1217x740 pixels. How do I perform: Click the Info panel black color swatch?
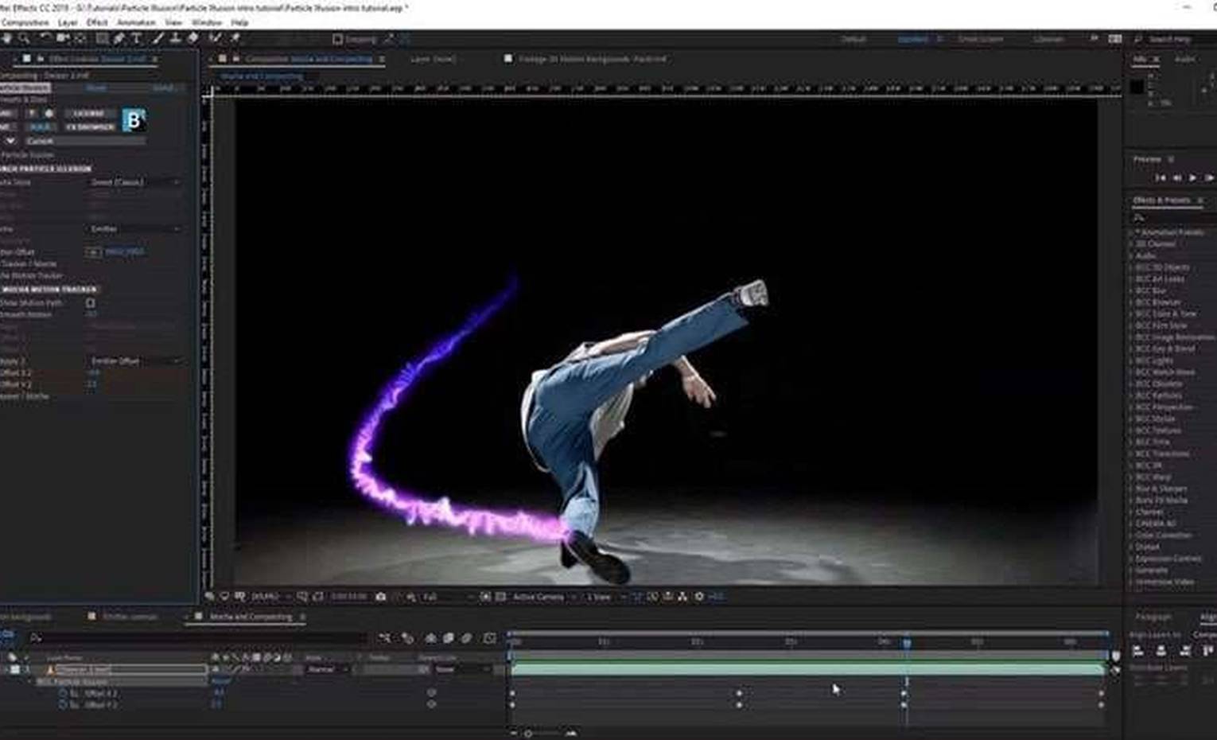tap(1137, 87)
